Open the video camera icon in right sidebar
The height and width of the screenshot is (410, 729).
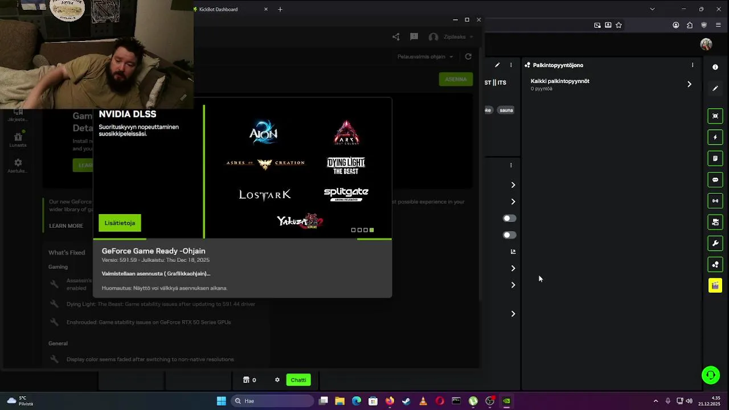(715, 222)
